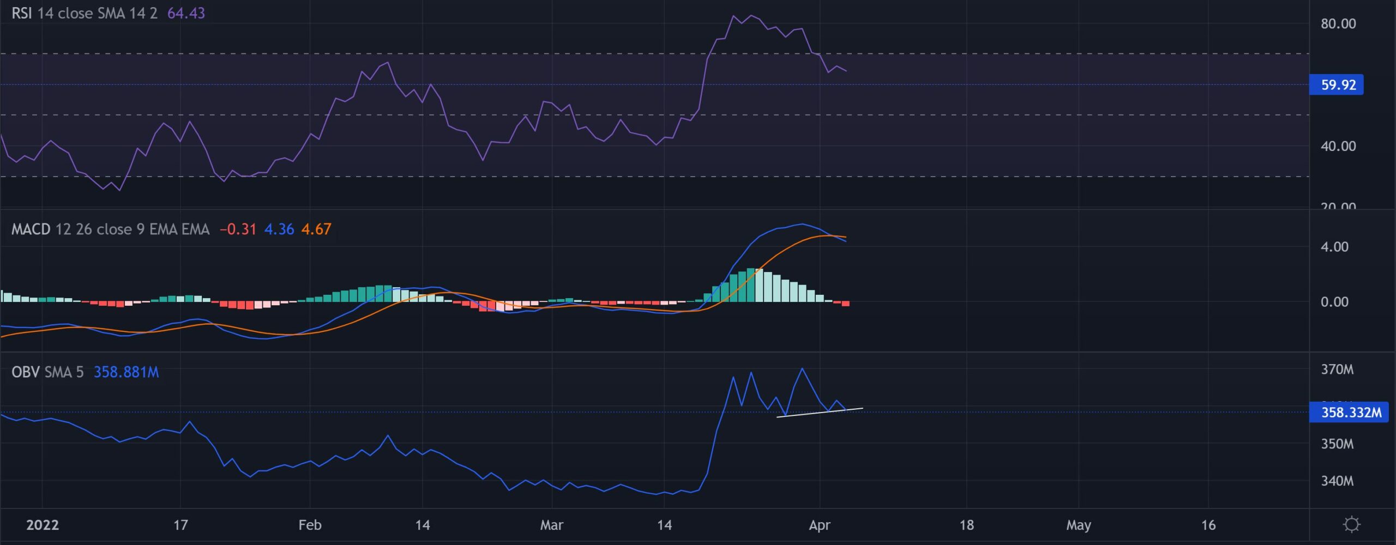The image size is (1396, 545).
Task: Select the 2022 label on time axis
Action: [x=44, y=526]
